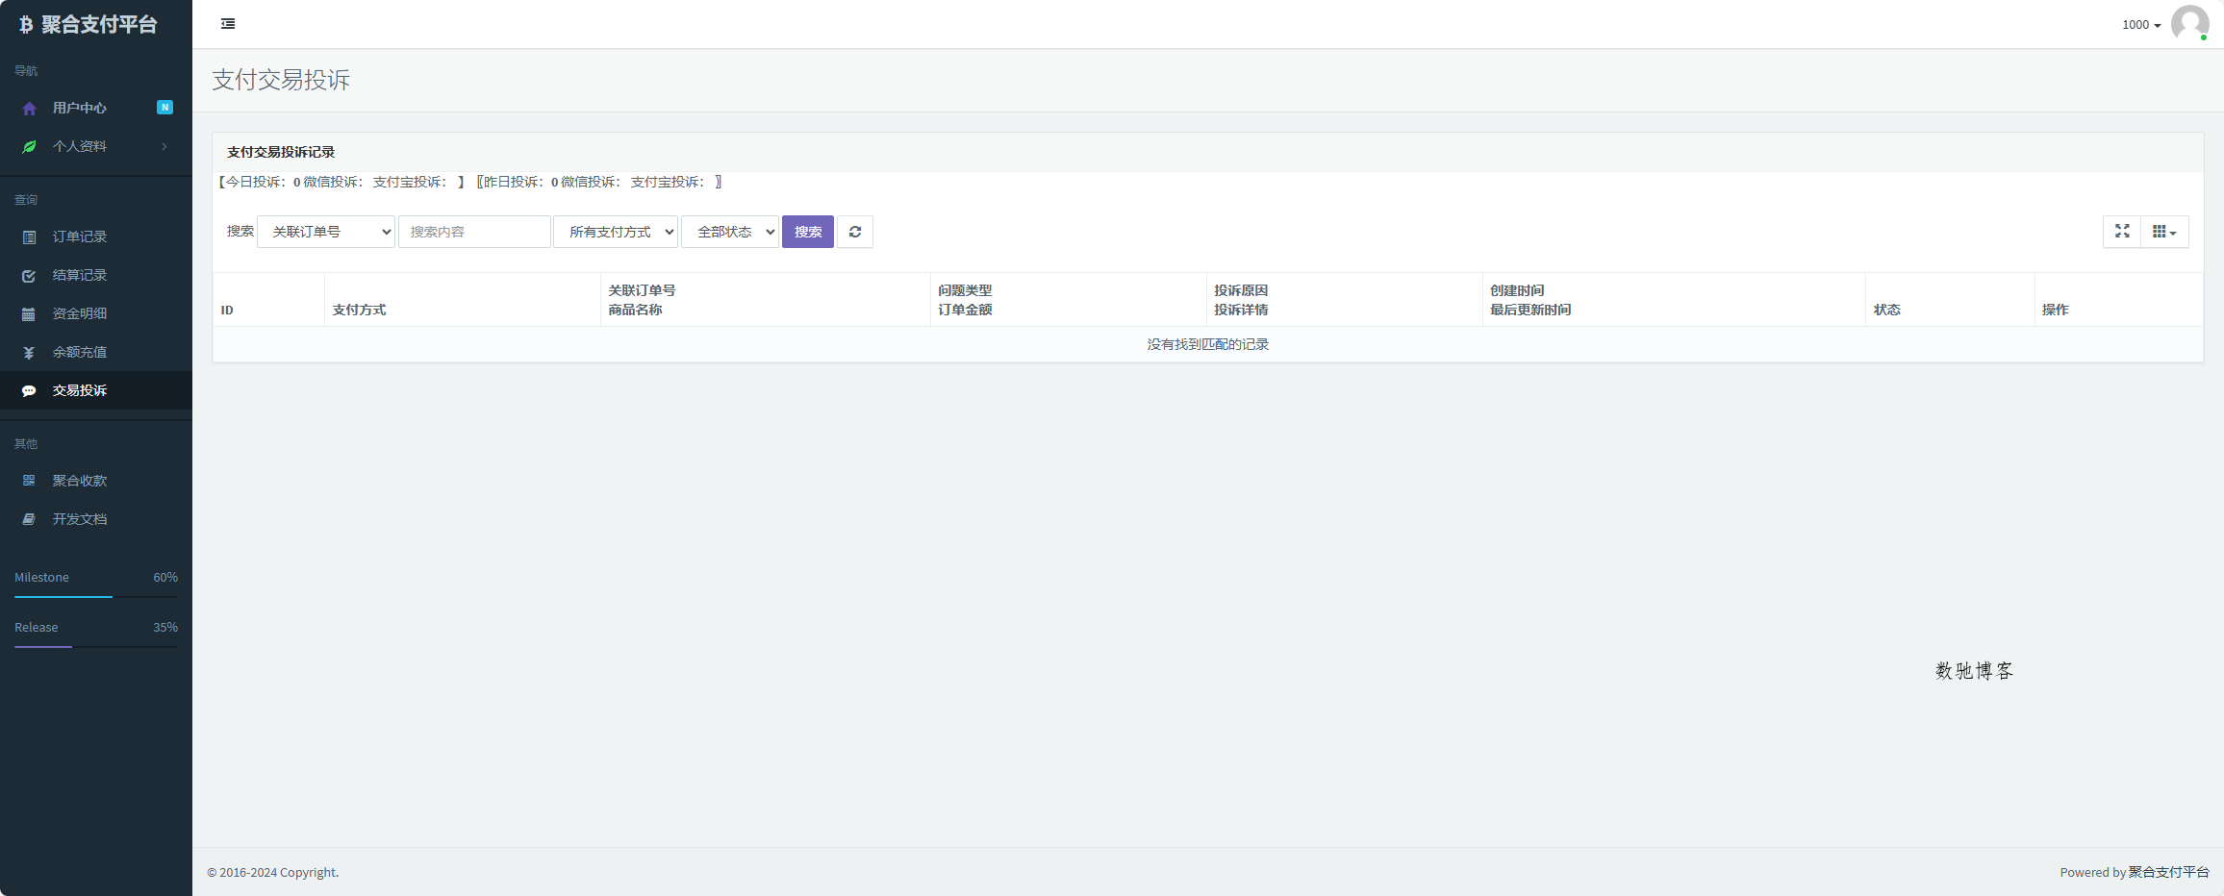Viewport: 2224px width, 896px height.
Task: Open the table columns dropdown
Action: (x=2164, y=232)
